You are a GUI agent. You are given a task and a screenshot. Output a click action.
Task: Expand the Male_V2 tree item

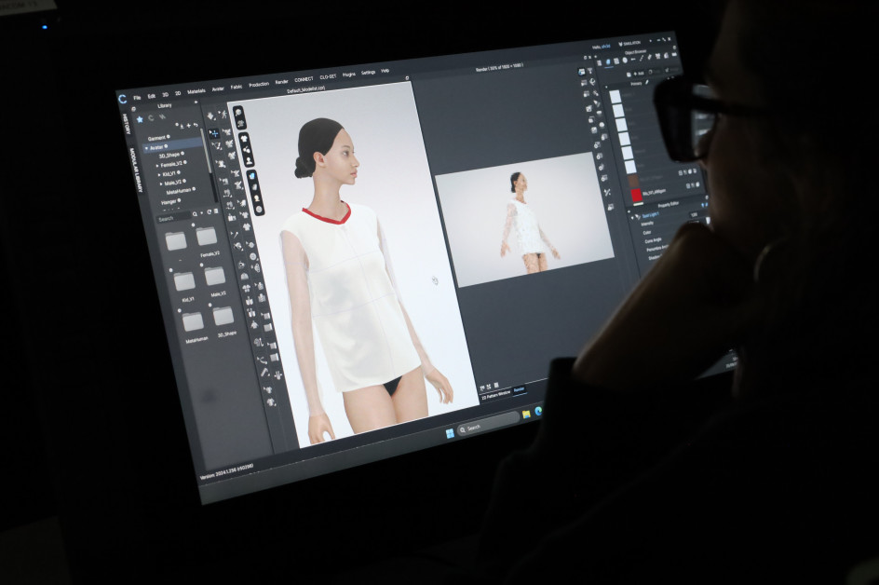[160, 183]
